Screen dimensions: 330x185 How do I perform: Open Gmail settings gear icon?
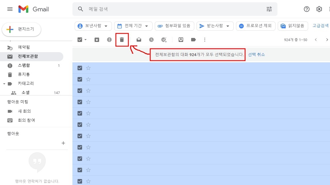319,9
